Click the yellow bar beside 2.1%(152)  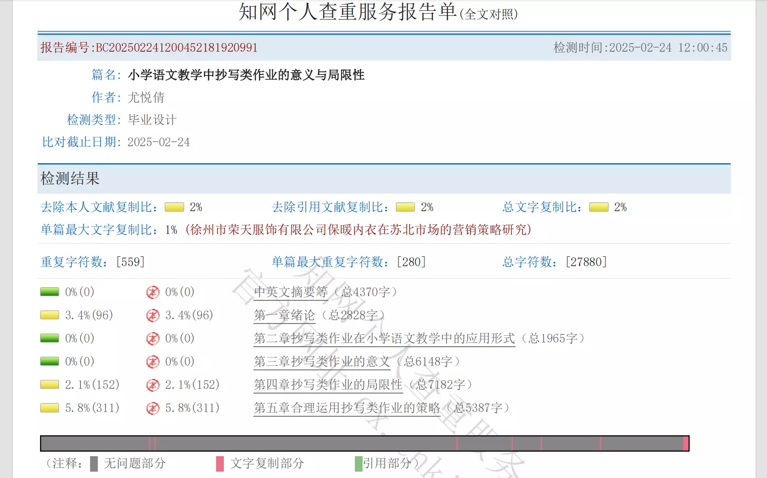(x=50, y=384)
